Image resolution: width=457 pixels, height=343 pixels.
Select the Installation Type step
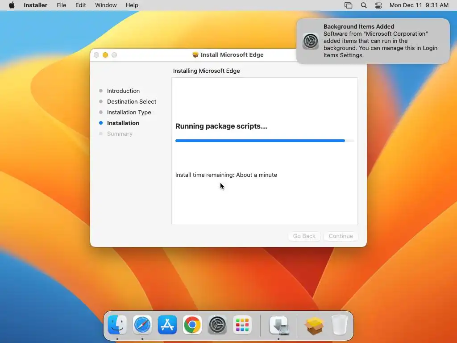(129, 112)
